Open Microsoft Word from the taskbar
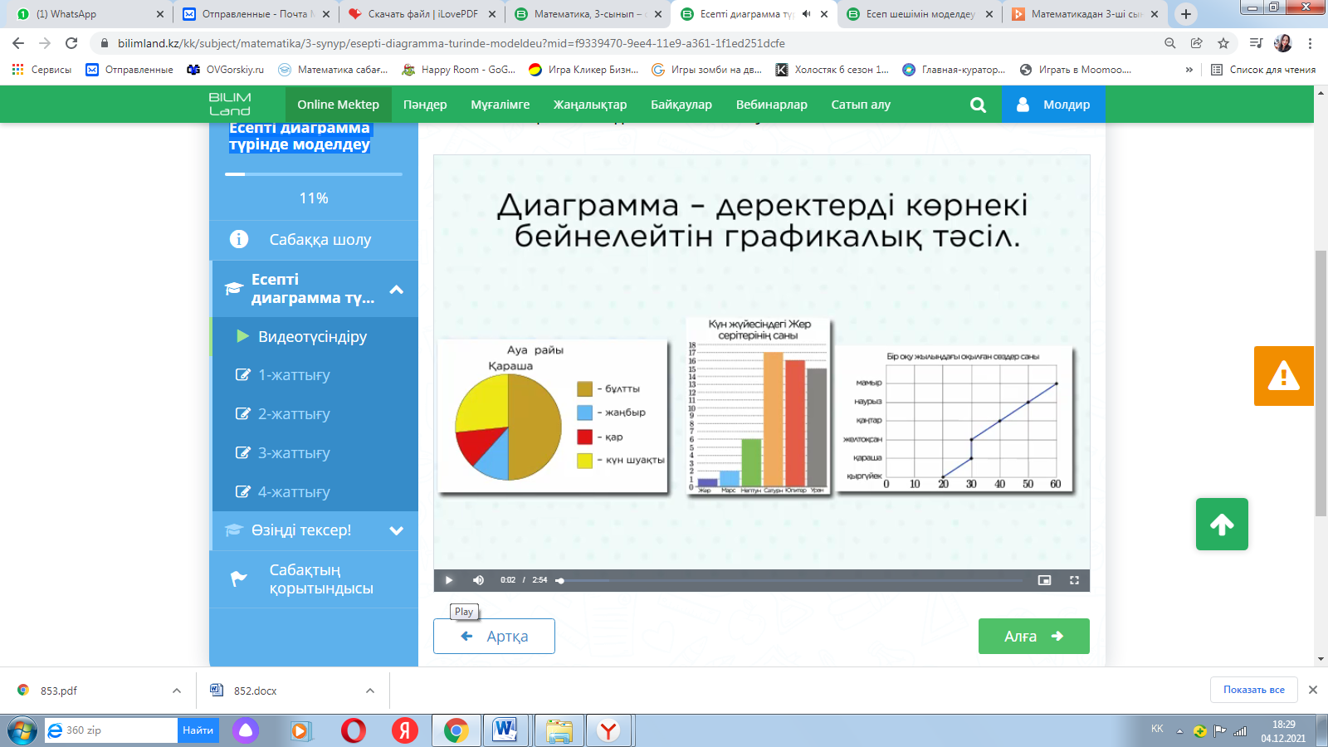Image resolution: width=1328 pixels, height=747 pixels. click(x=505, y=730)
